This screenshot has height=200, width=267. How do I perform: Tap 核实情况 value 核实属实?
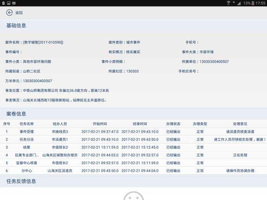133,52
